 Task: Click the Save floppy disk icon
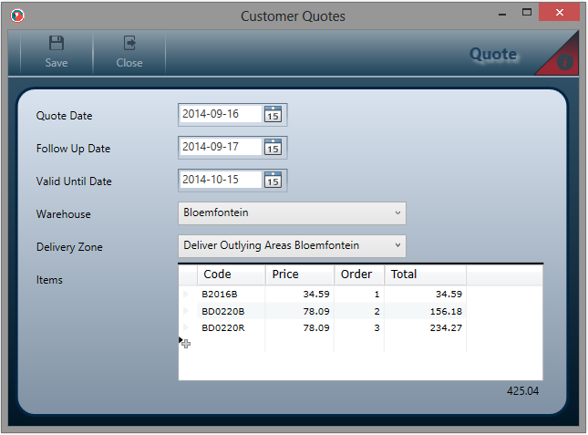click(57, 43)
